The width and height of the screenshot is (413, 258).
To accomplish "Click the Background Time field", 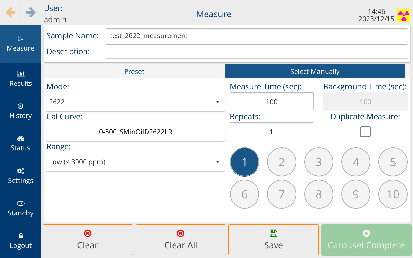I will 366,102.
